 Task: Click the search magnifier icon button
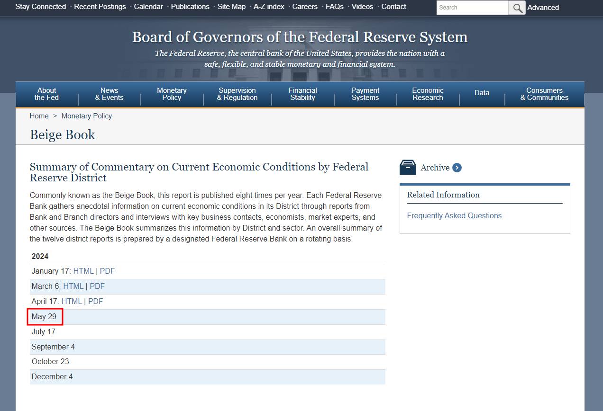(x=517, y=8)
